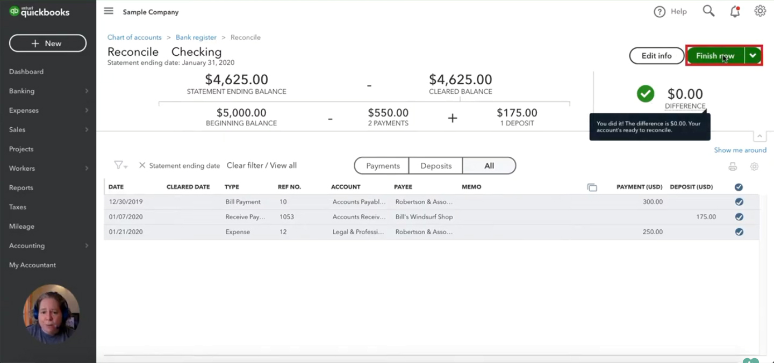
Task: Expand the Banking sidebar submenu
Action: coord(87,91)
